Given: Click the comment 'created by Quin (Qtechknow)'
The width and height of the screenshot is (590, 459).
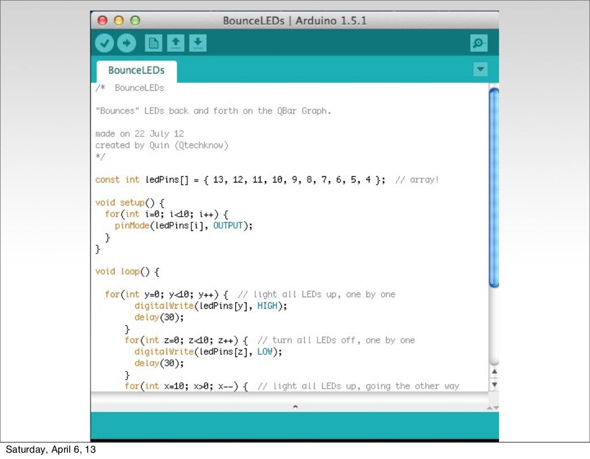Looking at the screenshot, I should [x=162, y=146].
